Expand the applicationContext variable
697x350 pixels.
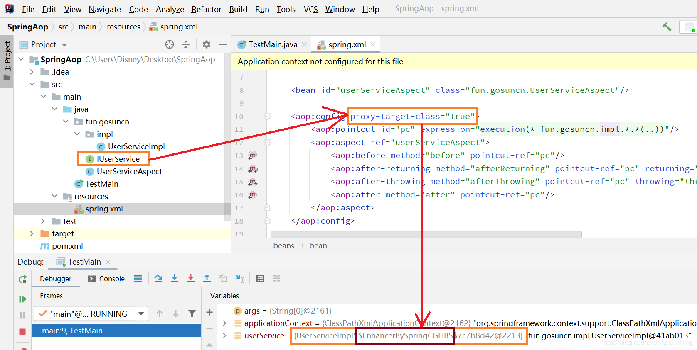(225, 323)
